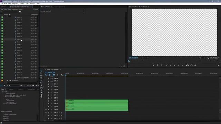Open the timeline panel menu
Screen dimensions: 221x124
60,70
